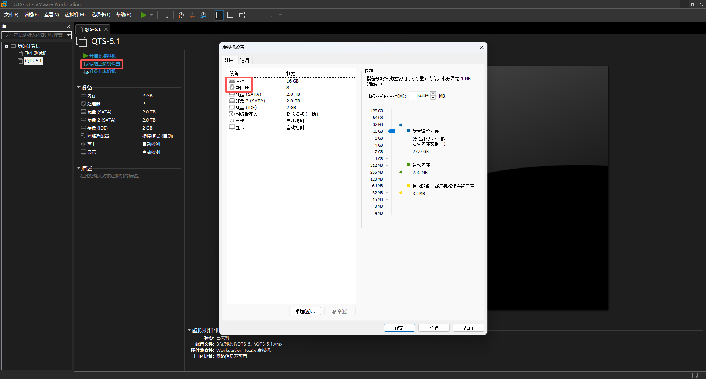Open the library search box dropdown arrow
Screen dimensions: 706x379
(x=69, y=35)
